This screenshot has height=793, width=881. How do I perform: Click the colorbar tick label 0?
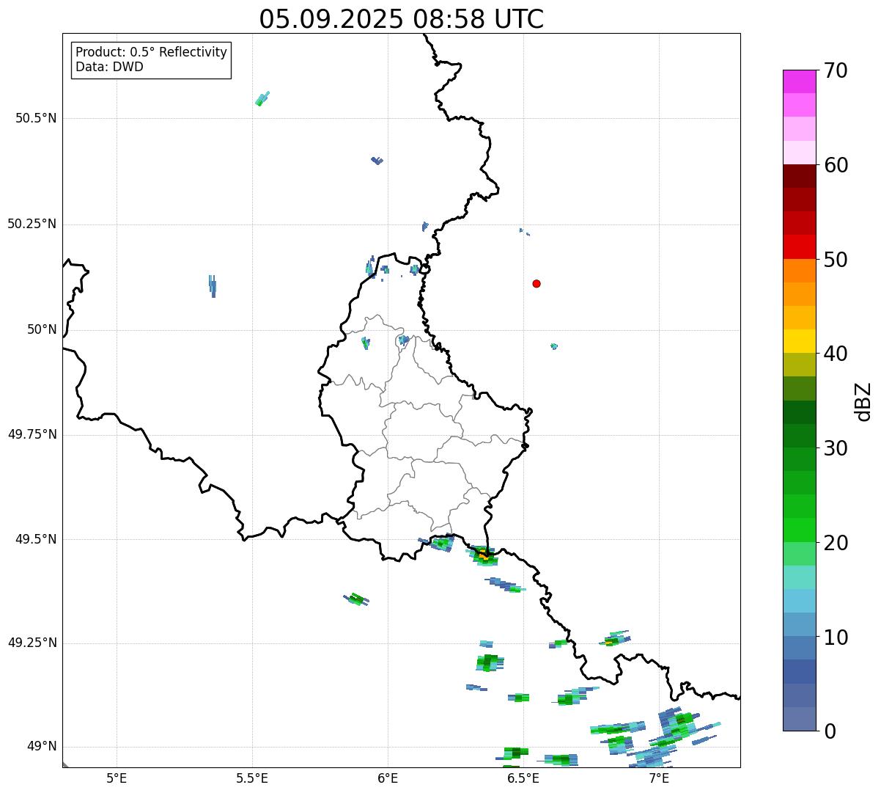(830, 731)
